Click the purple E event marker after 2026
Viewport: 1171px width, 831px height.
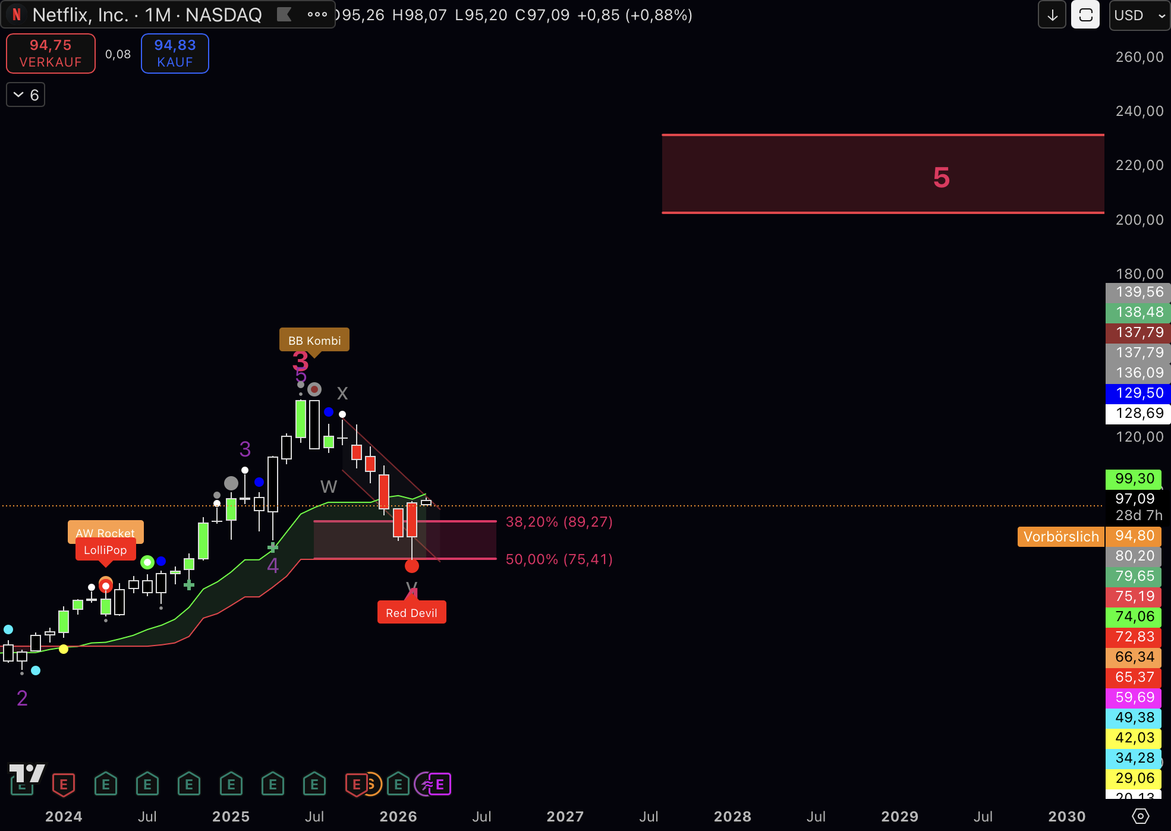[440, 785]
